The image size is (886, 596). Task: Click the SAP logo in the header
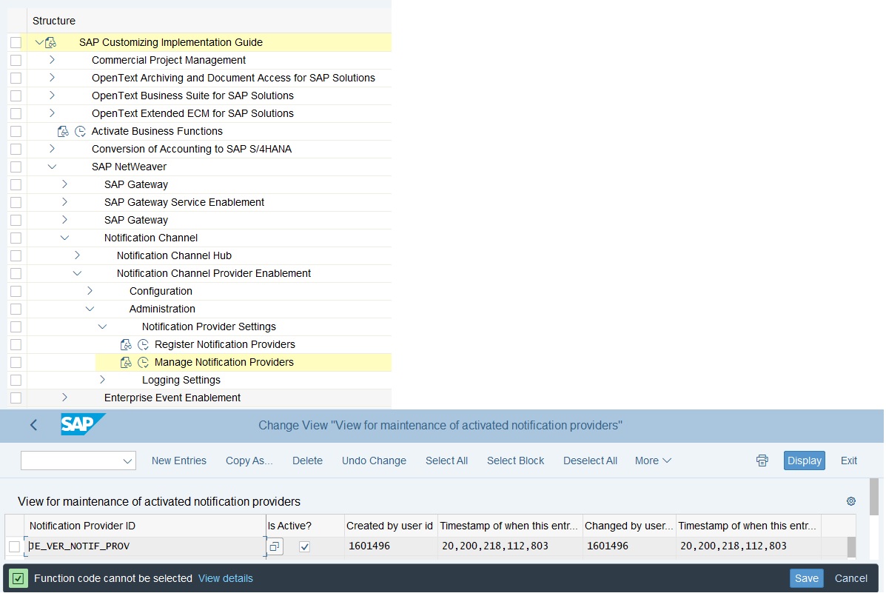[x=81, y=424]
